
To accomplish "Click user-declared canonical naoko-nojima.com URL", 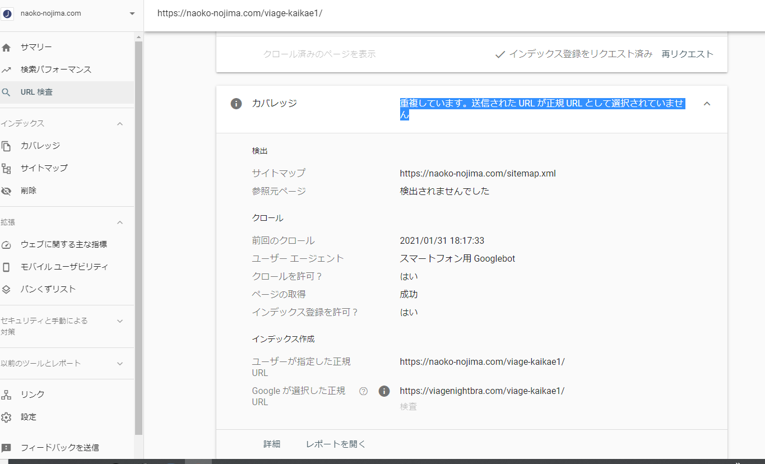I will 483,361.
